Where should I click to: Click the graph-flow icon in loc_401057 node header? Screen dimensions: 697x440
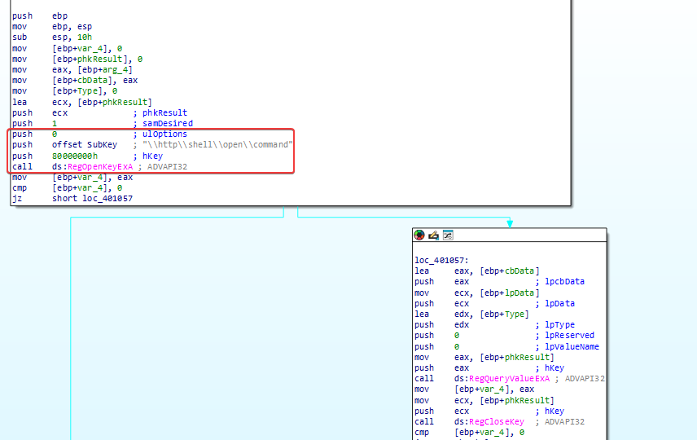(x=448, y=235)
